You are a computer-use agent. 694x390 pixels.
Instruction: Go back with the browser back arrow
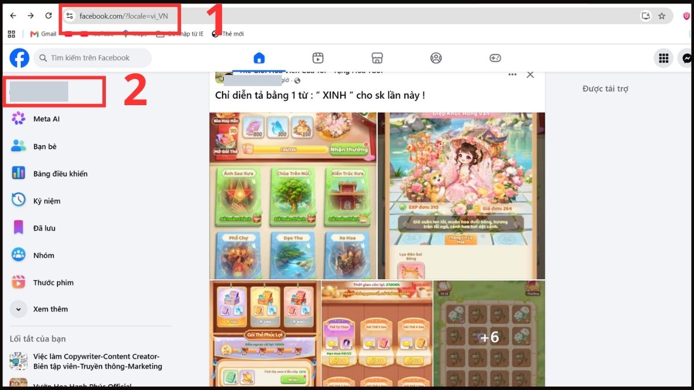[13, 16]
